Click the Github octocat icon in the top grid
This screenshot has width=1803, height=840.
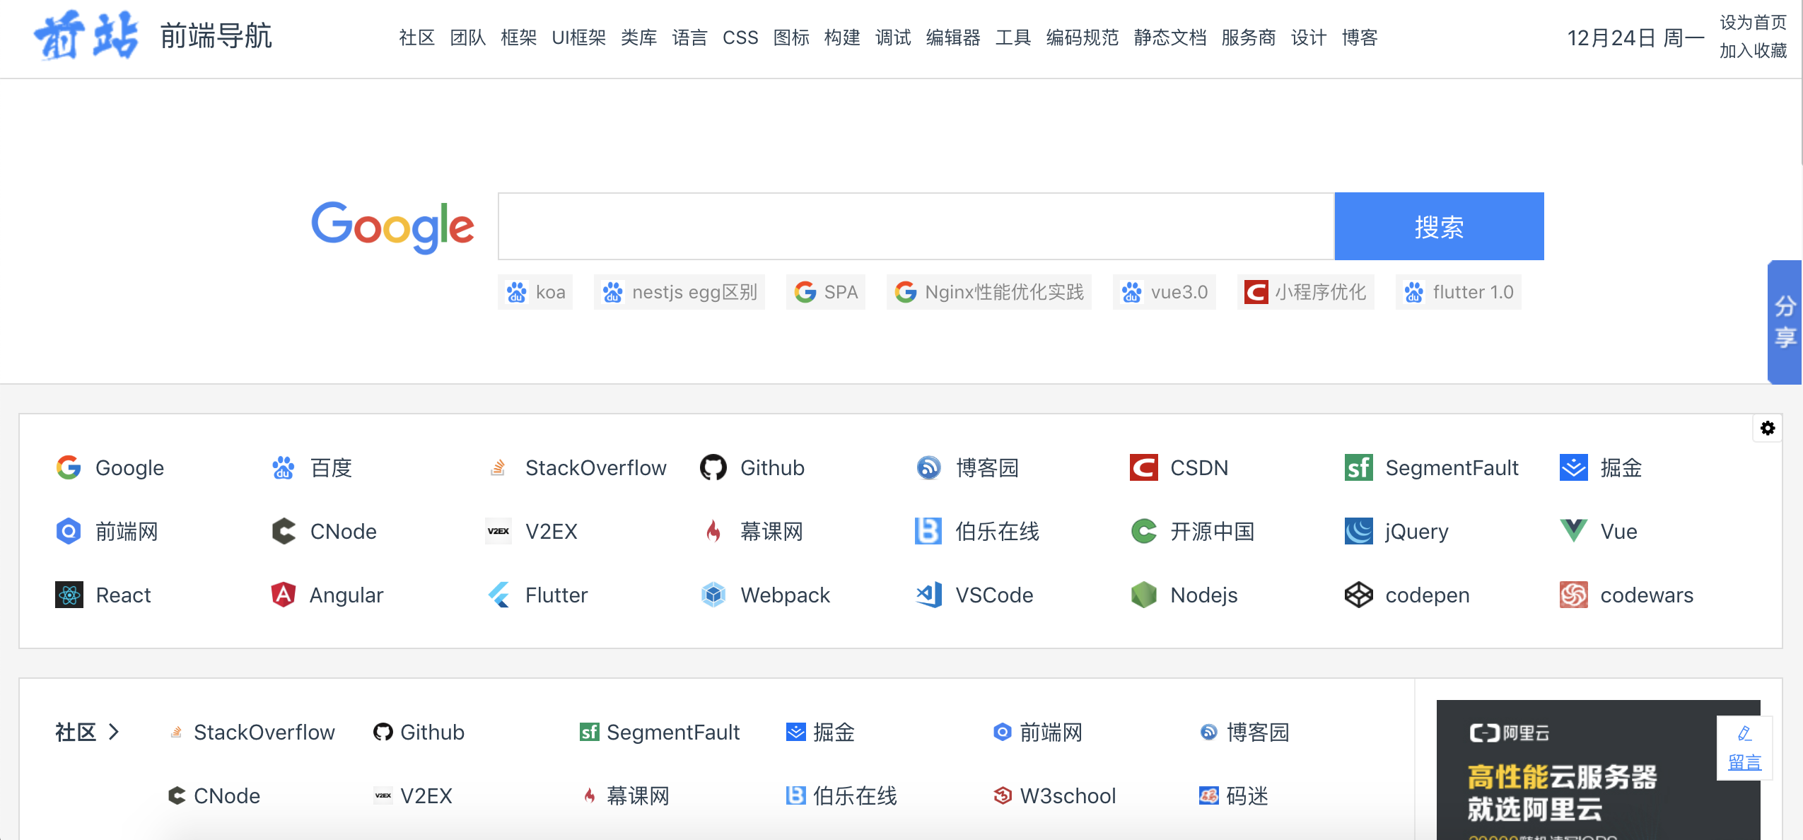pyautogui.click(x=713, y=467)
